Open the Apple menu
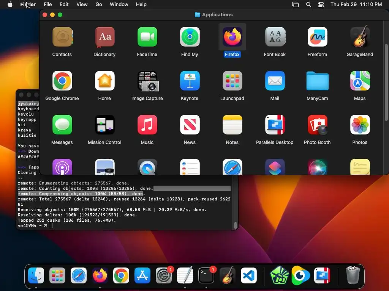389x291 pixels. point(10,5)
